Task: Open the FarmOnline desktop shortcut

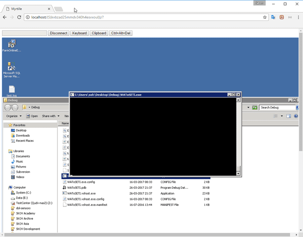Action: [12, 44]
